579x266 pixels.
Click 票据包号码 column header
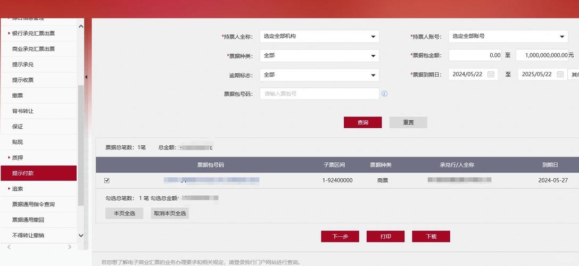211,165
